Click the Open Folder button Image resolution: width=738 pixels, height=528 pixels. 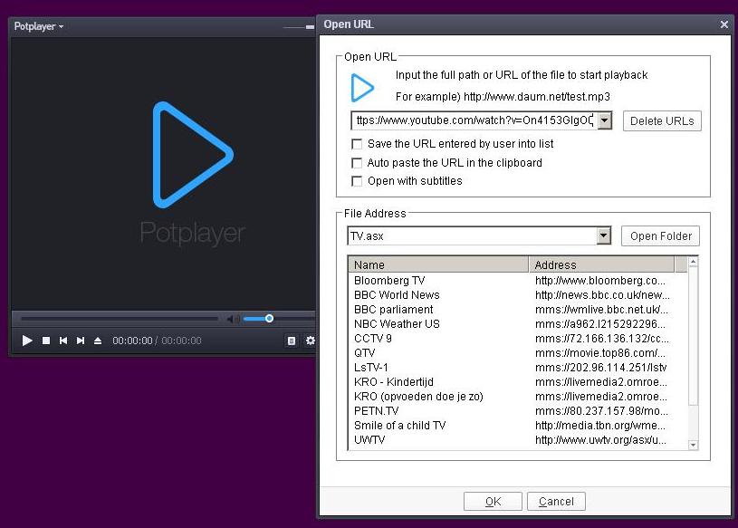pos(660,236)
